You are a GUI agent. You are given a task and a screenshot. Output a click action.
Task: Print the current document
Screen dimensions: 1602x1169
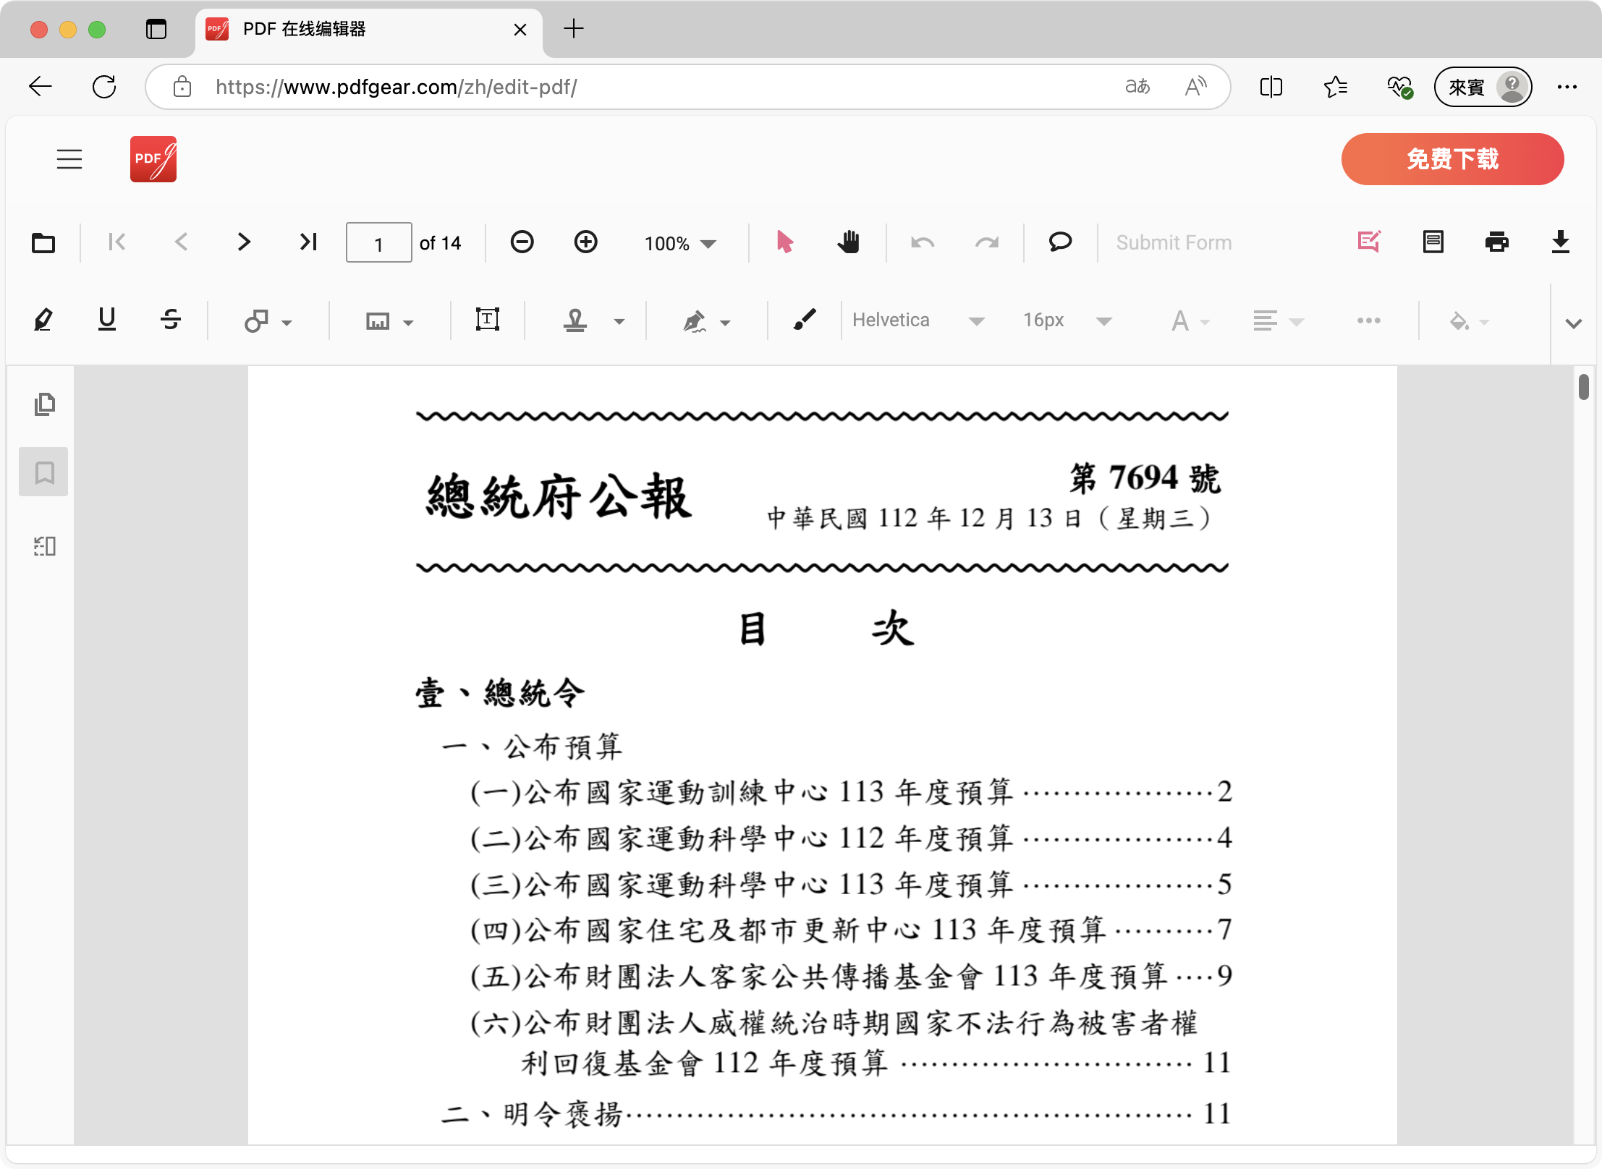point(1496,242)
